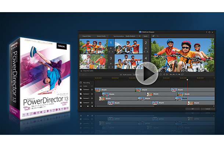224x147 pixels.
Task: Click the preview timecode field
Action: (175, 74)
